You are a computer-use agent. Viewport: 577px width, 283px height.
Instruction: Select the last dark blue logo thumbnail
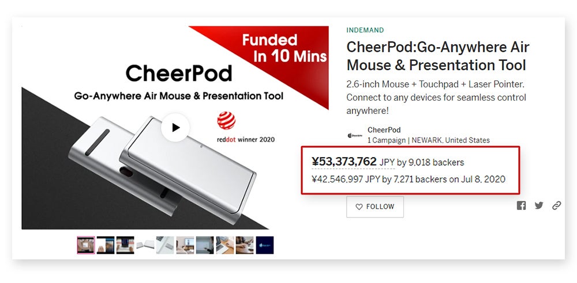[x=264, y=245]
